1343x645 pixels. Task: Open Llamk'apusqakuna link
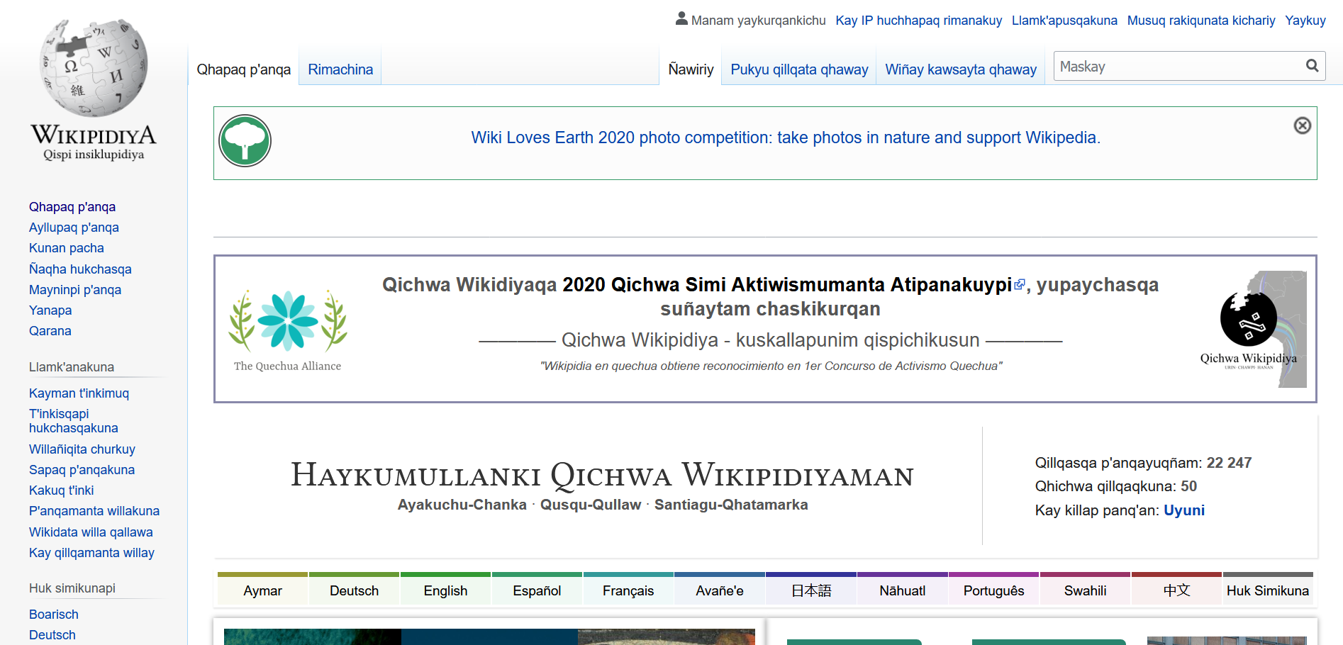(1064, 21)
